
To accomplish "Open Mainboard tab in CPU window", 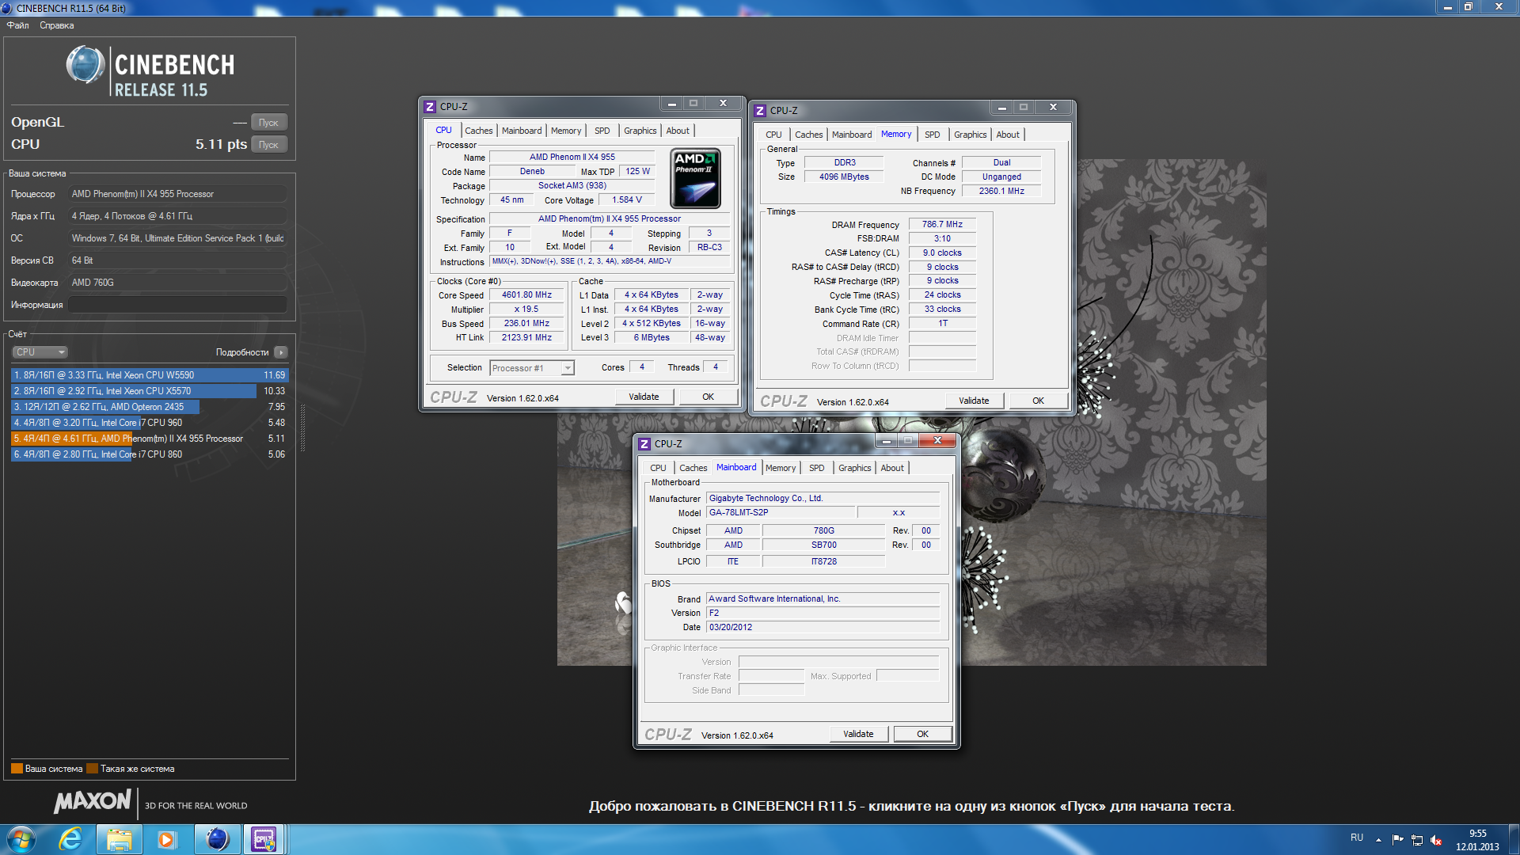I will [522, 131].
